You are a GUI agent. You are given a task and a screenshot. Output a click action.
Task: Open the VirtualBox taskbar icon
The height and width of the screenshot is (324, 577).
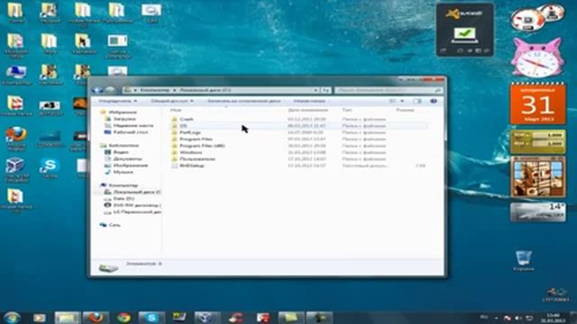[207, 318]
